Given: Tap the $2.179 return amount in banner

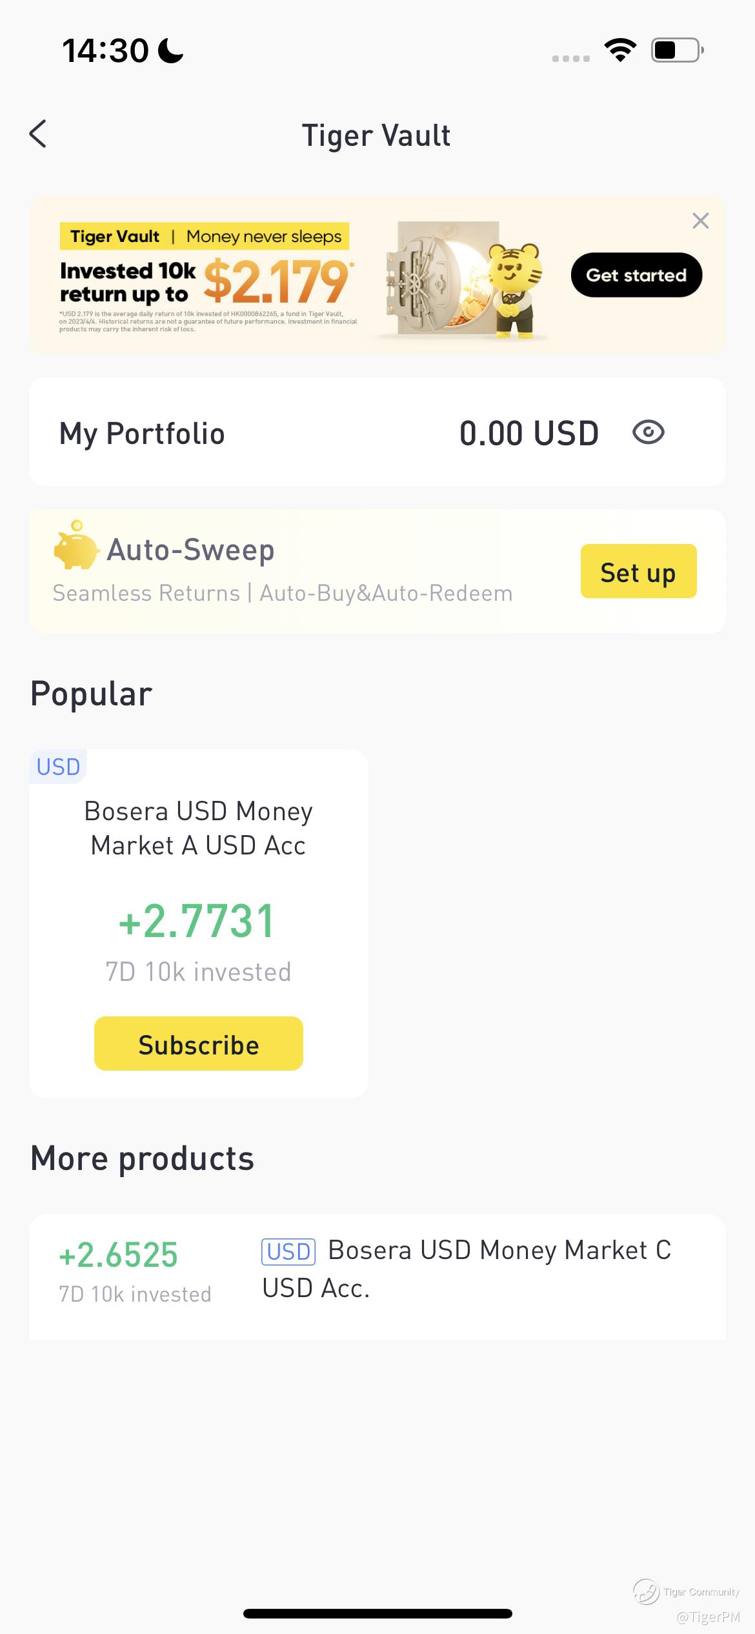Looking at the screenshot, I should pyautogui.click(x=277, y=282).
